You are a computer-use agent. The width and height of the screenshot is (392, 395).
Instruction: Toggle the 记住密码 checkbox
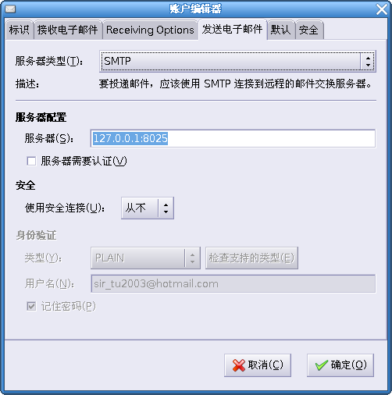pyautogui.click(x=31, y=306)
